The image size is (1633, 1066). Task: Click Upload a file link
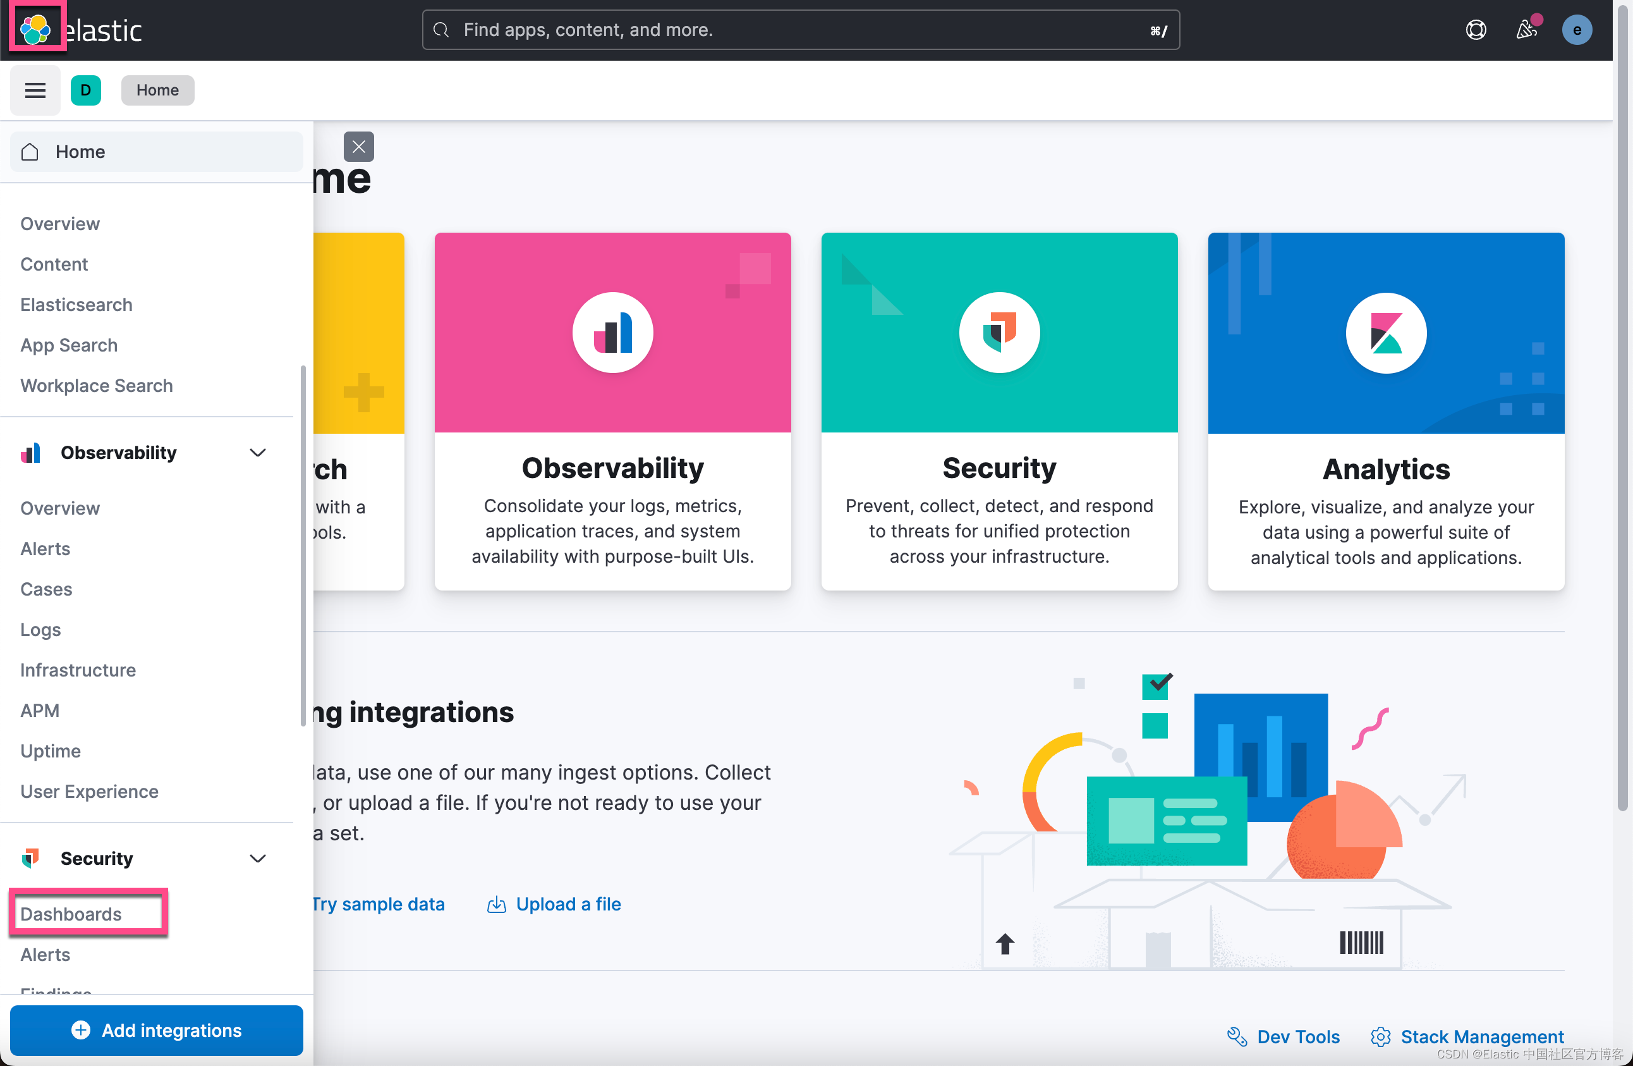coord(568,905)
